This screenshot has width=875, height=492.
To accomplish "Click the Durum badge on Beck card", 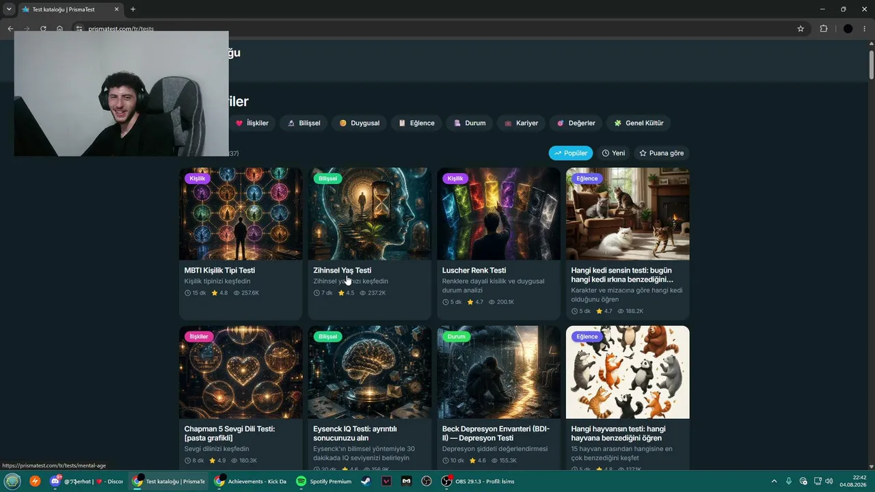I will 457,337.
